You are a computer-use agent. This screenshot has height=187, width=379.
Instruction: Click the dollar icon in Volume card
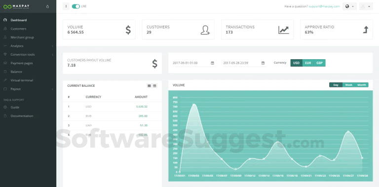(x=128, y=30)
